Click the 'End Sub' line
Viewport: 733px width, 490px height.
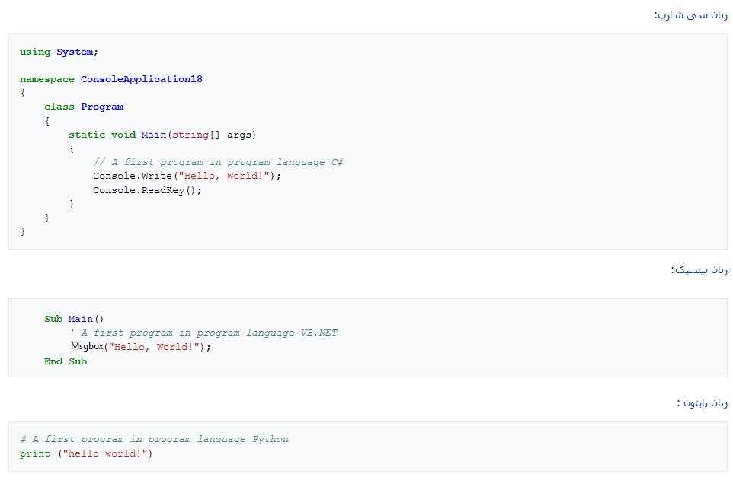click(66, 361)
